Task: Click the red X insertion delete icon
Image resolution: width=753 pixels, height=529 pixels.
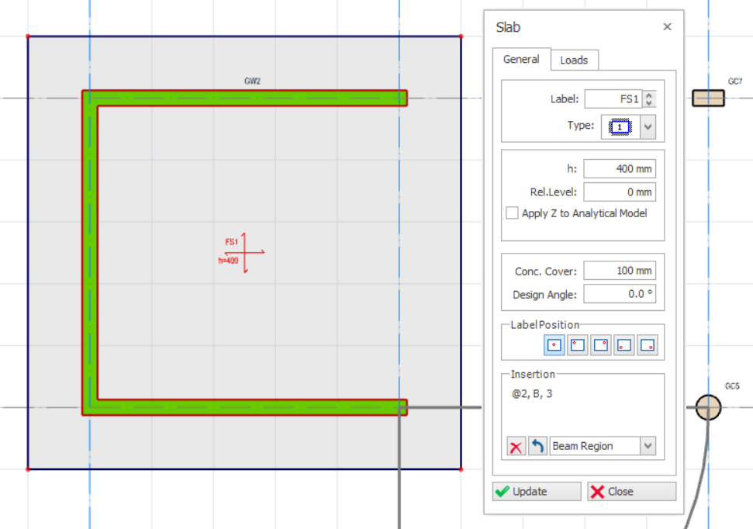Action: (516, 447)
